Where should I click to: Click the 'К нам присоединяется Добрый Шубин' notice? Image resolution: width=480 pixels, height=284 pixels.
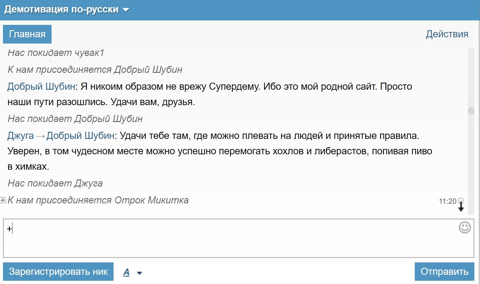pos(95,70)
